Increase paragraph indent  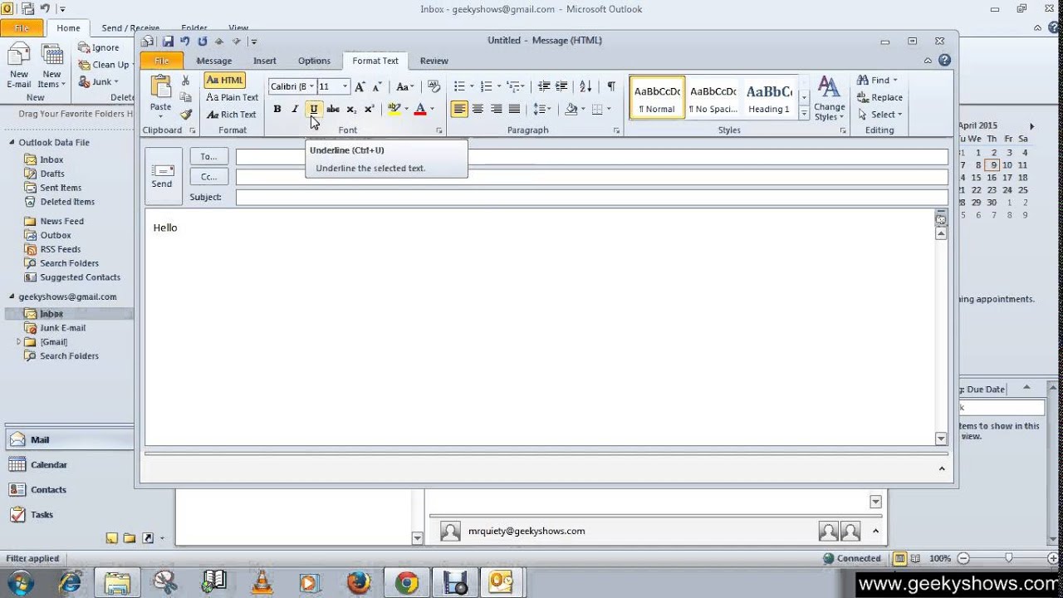click(x=561, y=86)
